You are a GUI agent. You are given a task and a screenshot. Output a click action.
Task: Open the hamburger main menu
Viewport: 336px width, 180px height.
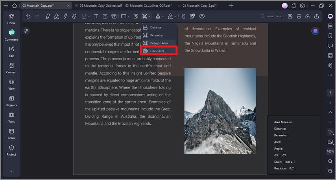point(6,6)
